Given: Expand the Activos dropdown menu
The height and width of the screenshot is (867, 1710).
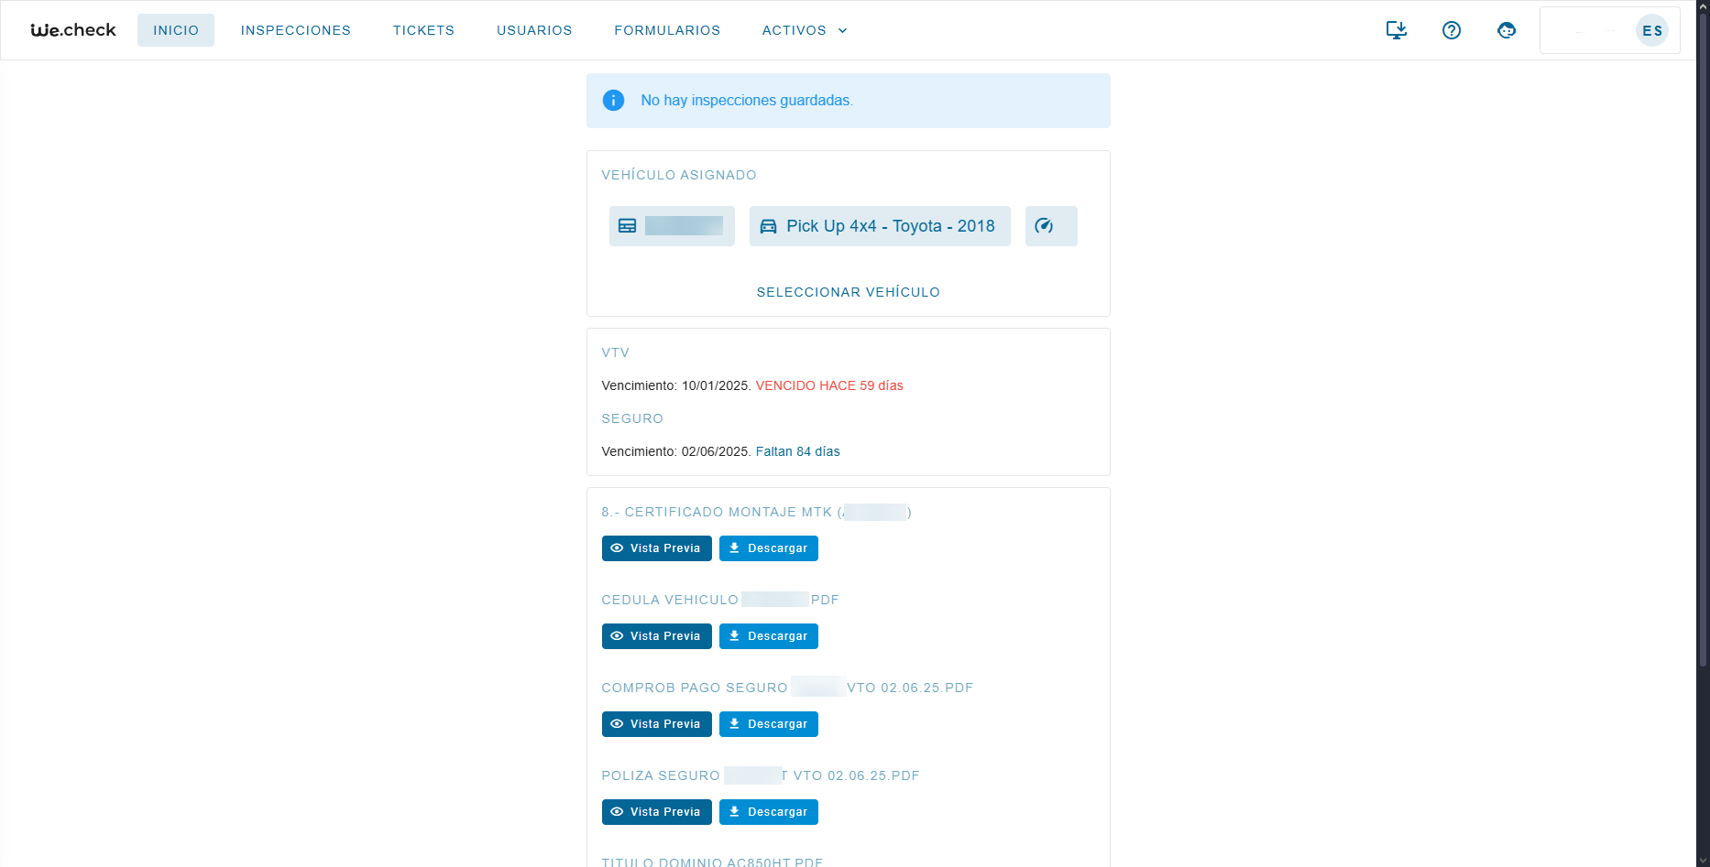Looking at the screenshot, I should [x=804, y=30].
